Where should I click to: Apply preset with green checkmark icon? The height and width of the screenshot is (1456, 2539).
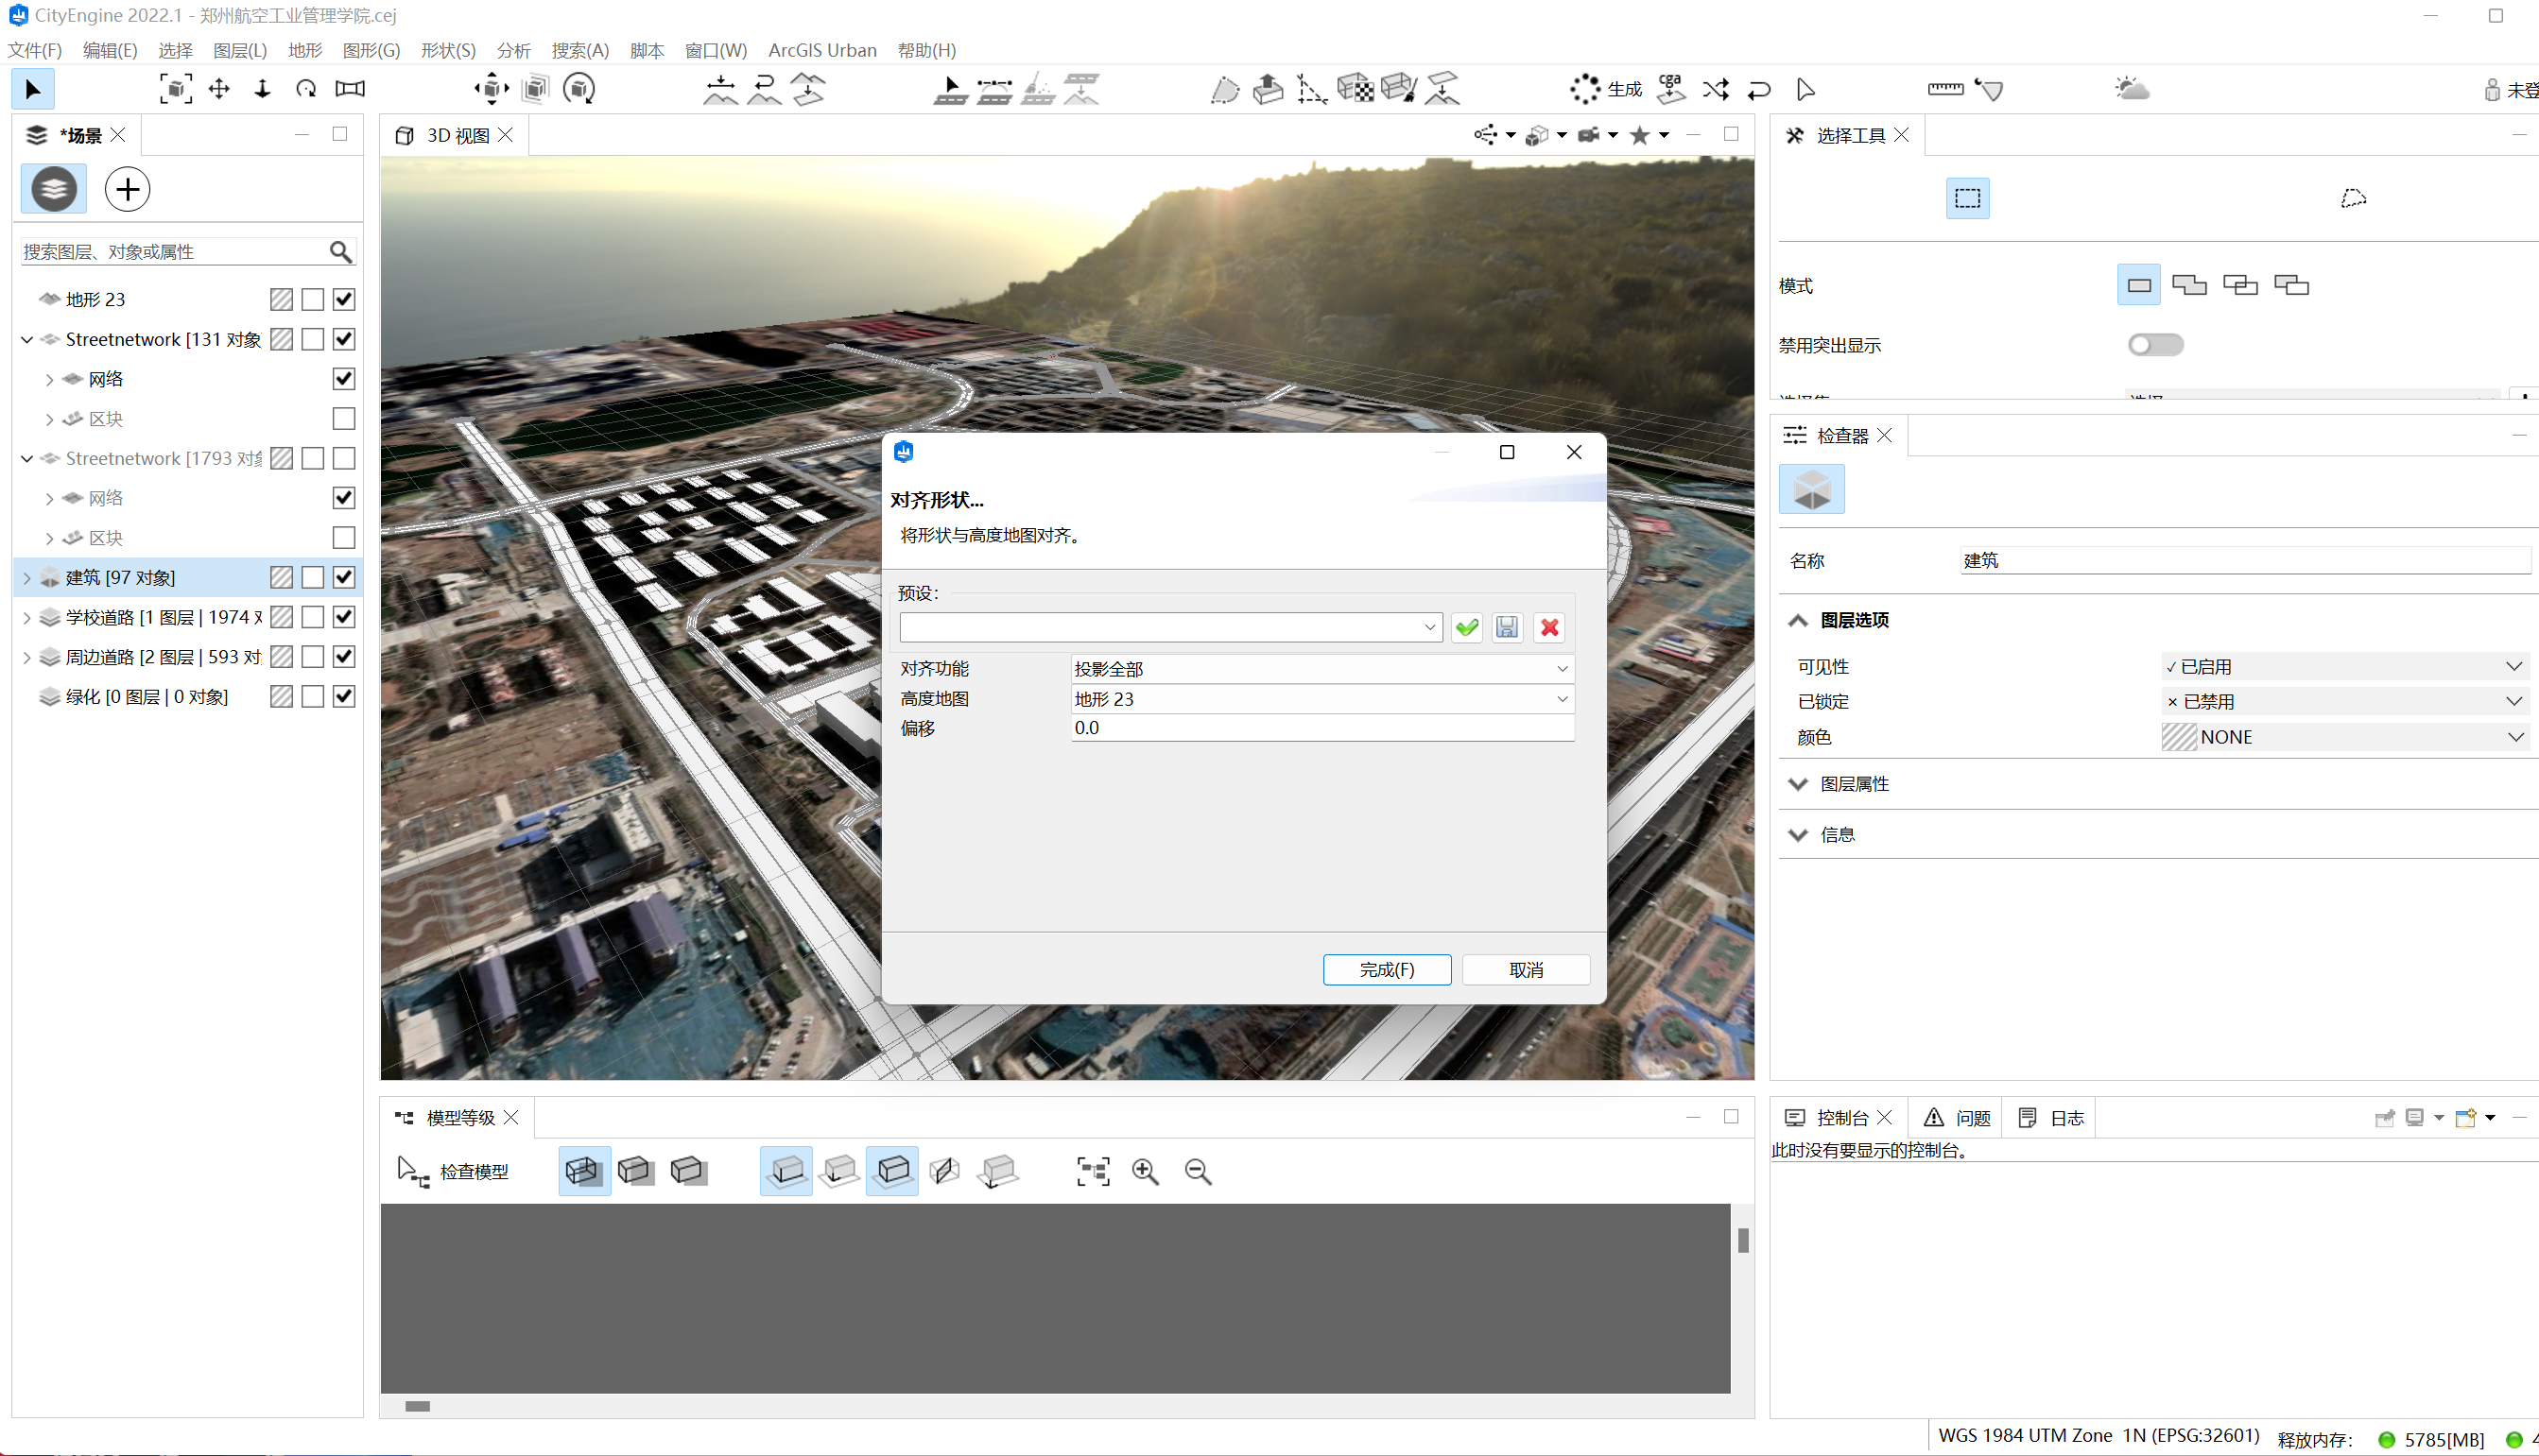1466,627
